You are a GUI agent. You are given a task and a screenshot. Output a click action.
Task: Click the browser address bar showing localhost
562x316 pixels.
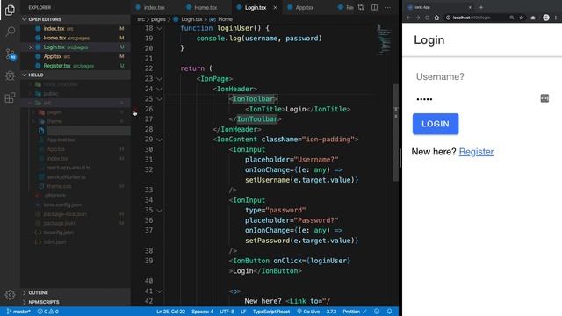click(x=475, y=18)
